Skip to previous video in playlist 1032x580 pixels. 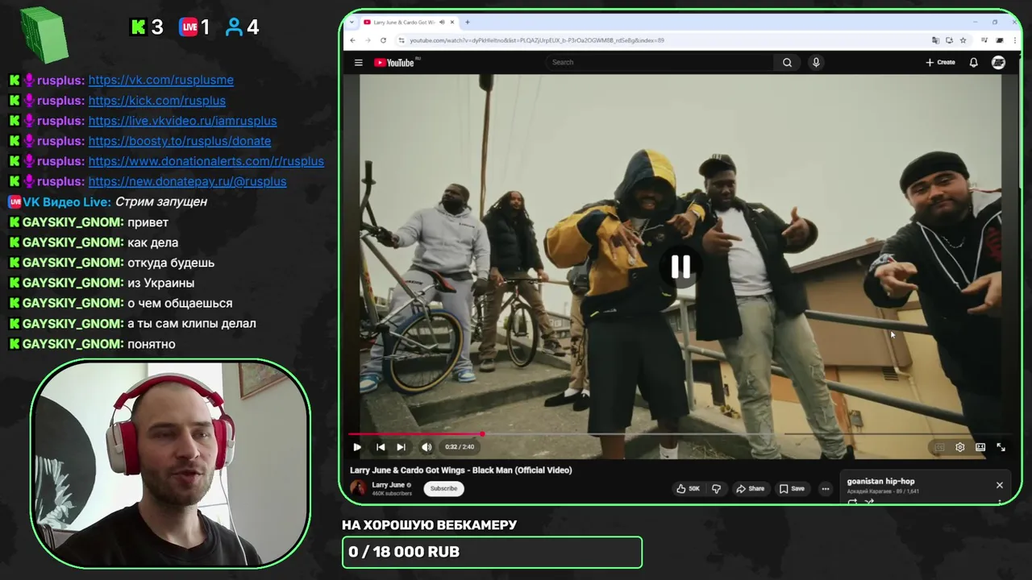click(x=381, y=447)
